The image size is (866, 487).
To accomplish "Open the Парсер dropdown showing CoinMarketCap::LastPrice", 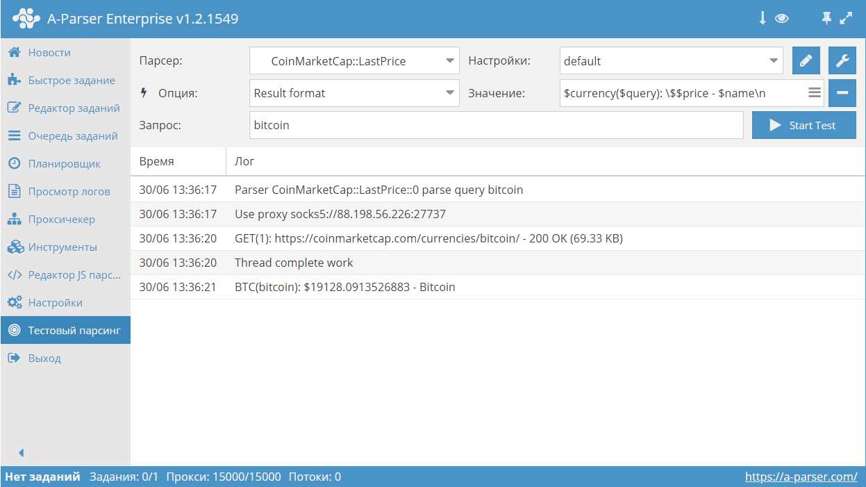I will click(354, 60).
